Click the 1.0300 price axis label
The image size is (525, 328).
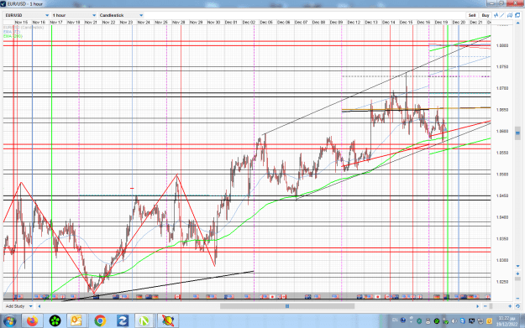pyautogui.click(x=502, y=260)
